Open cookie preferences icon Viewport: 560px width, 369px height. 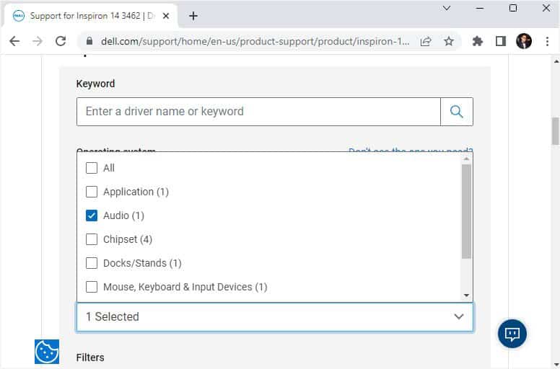pos(47,352)
